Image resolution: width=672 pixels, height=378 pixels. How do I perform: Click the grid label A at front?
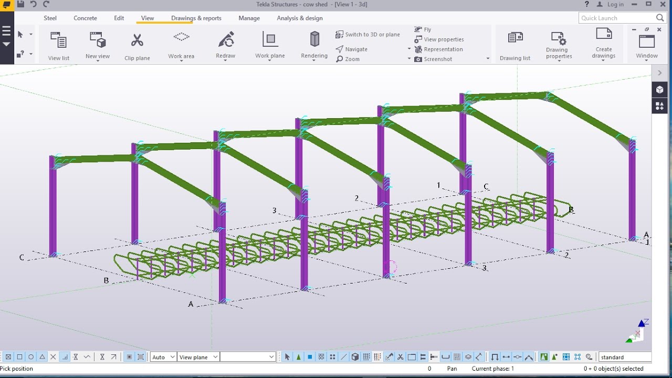point(191,304)
